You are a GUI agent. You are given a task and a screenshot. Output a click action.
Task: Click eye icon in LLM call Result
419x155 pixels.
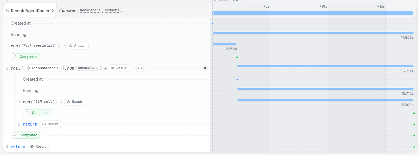(68, 102)
